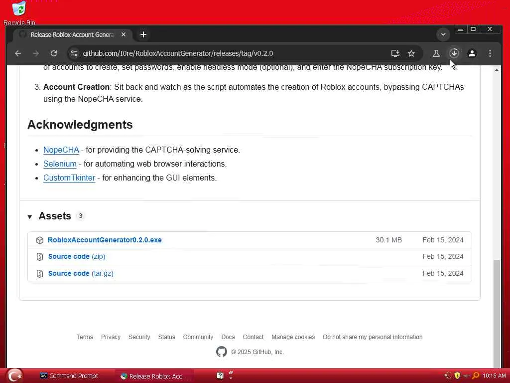Open the Privacy footer link
510x383 pixels.
click(x=111, y=337)
